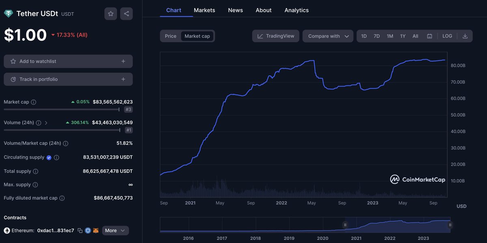Screen dimensions: 487x243
Task: Click the $43,463,030,549 volume value
Action: [112, 122]
